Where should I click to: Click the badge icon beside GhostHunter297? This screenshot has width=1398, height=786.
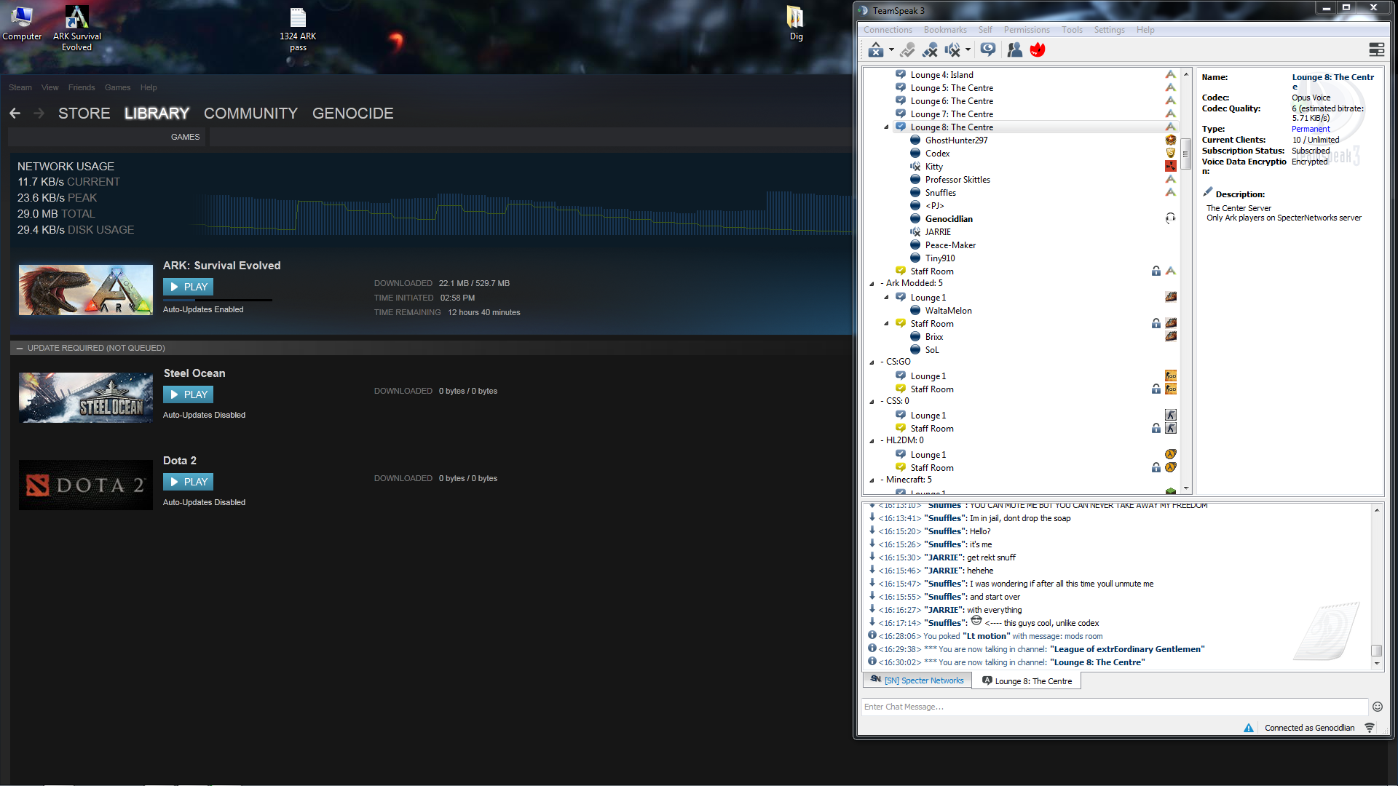(1170, 140)
